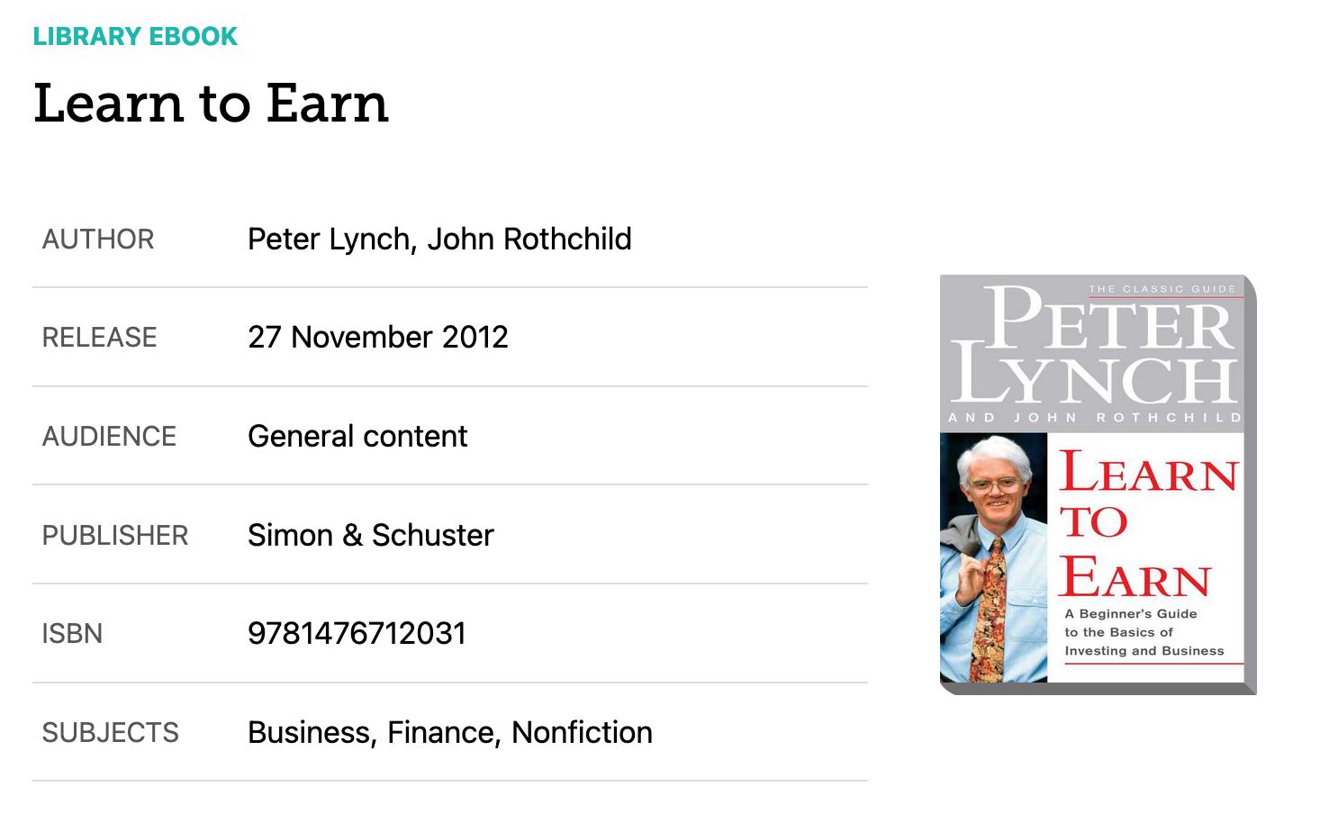Click the Learn to Earn page title
The height and width of the screenshot is (823, 1320).
point(211,104)
